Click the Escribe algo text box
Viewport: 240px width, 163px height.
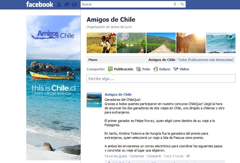click(x=161, y=78)
